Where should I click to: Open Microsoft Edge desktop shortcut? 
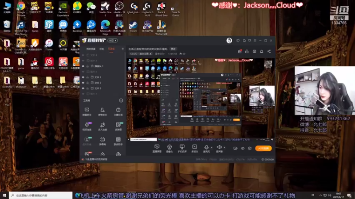105,27
